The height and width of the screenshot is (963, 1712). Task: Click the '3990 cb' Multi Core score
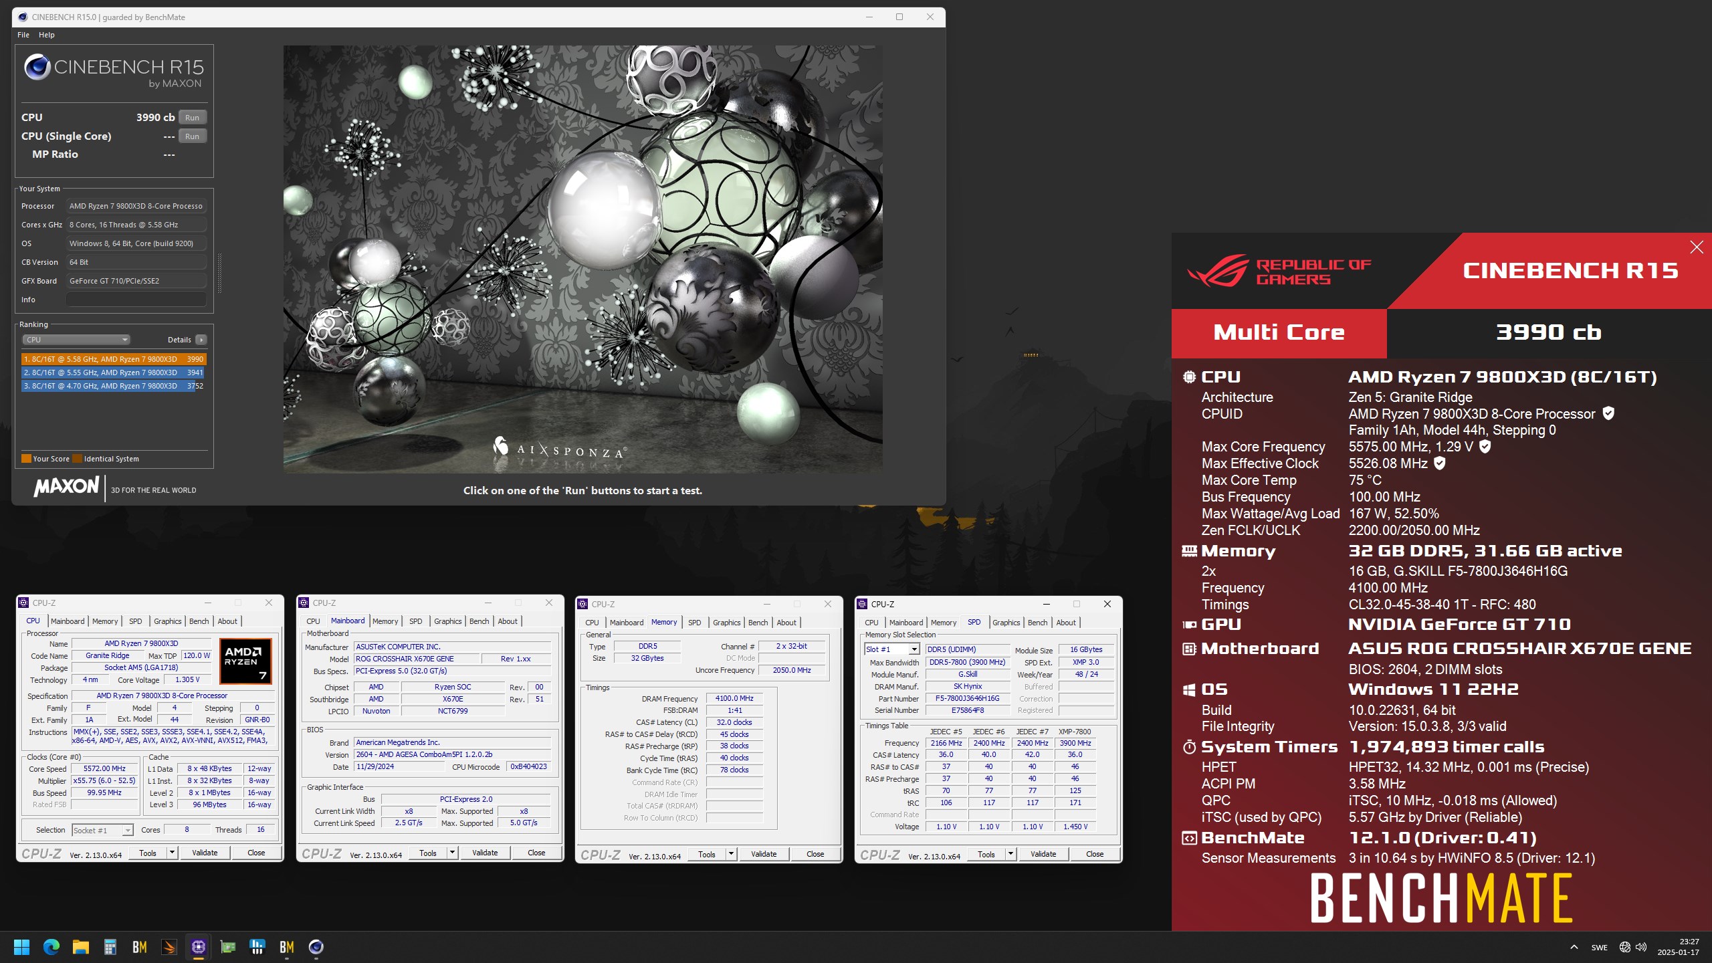pos(1549,332)
